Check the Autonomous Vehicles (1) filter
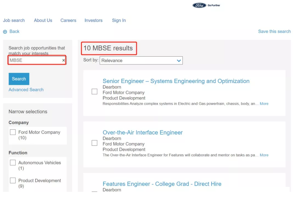This screenshot has width=293, height=202. pos(13,162)
